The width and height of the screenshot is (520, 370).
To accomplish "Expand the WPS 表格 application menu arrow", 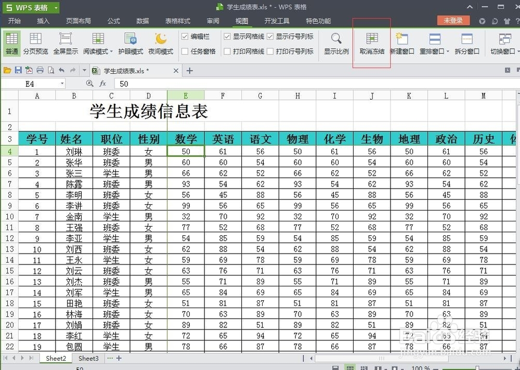I will point(56,8).
